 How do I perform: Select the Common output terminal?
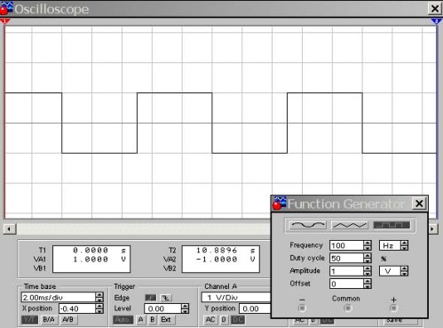point(348,308)
